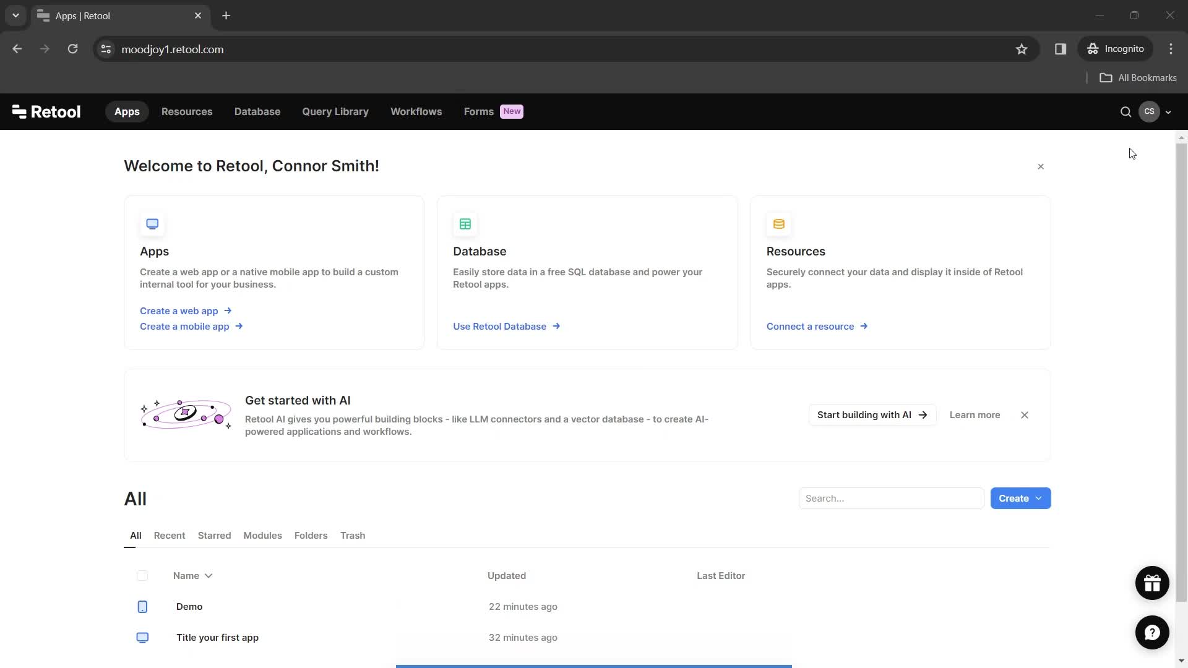Open a new browser tab
Viewport: 1188px width, 668px height.
tap(226, 15)
